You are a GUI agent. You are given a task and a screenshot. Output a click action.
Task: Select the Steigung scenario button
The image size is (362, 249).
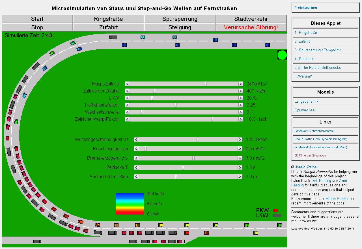point(180,27)
